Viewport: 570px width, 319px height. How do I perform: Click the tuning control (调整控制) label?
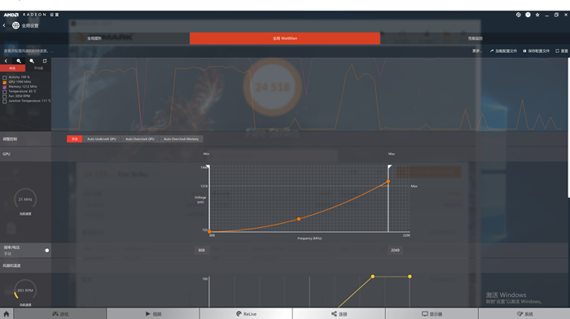10,139
